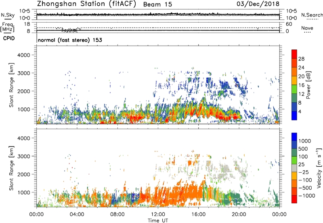
Task: Click "24" on the power colorbar
Action: [301, 68]
